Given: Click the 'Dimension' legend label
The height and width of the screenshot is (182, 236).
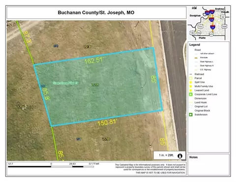Looking at the screenshot, I should (201, 98).
